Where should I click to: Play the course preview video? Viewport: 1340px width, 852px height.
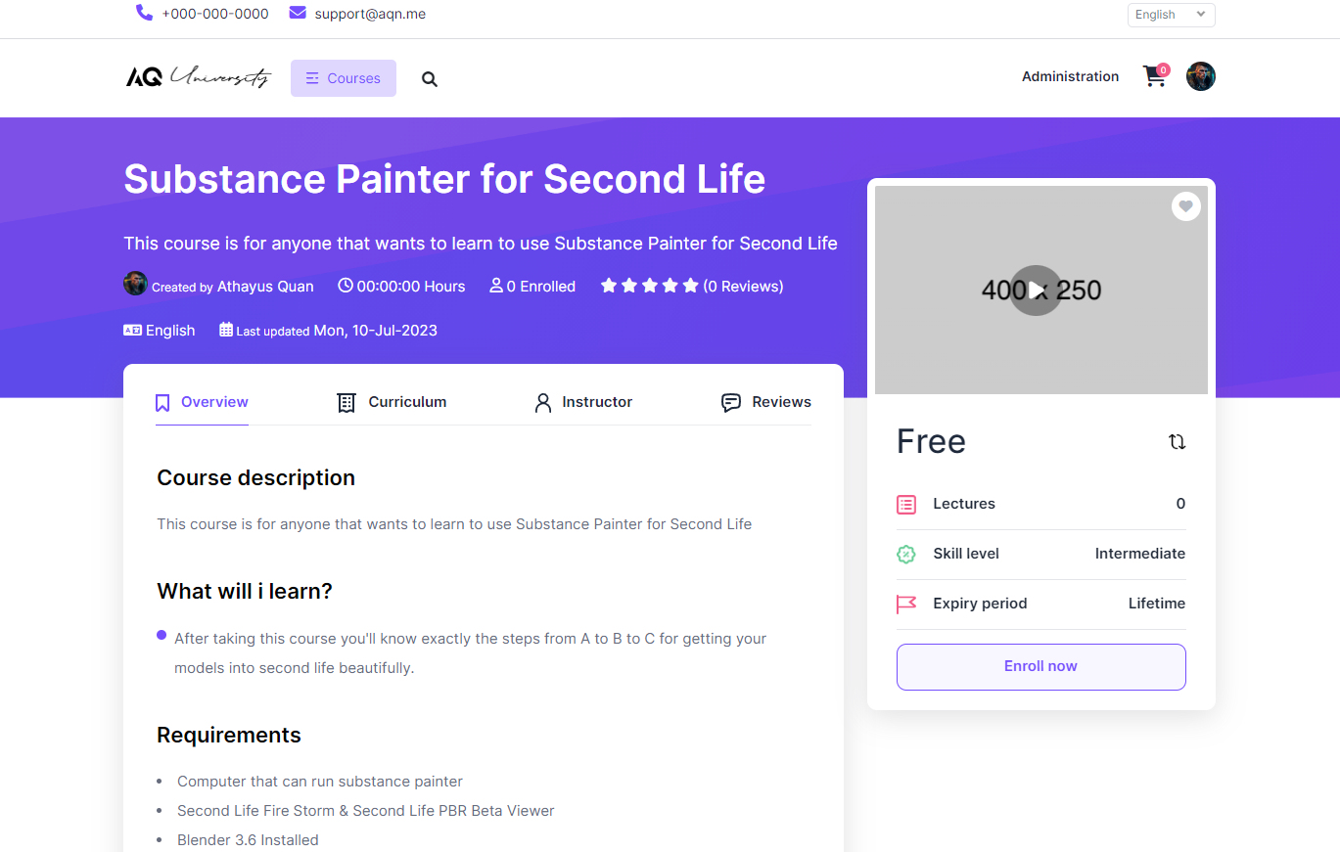(1037, 291)
